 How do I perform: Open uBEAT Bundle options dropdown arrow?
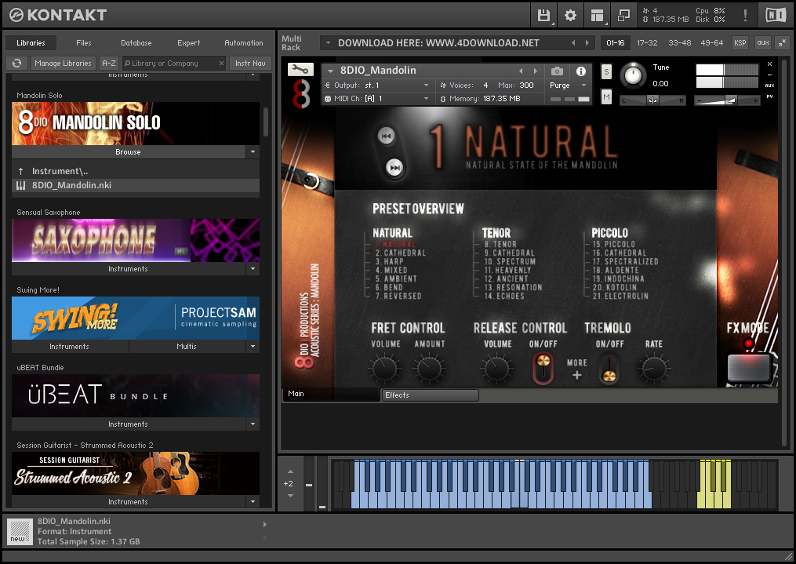tap(253, 424)
